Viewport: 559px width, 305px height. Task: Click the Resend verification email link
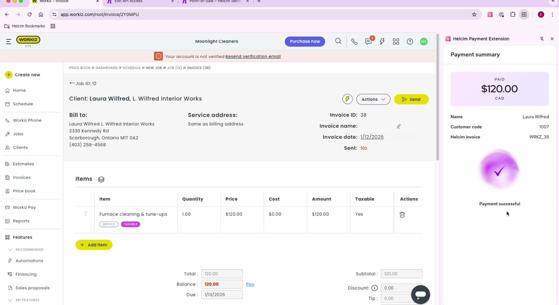pyautogui.click(x=253, y=57)
